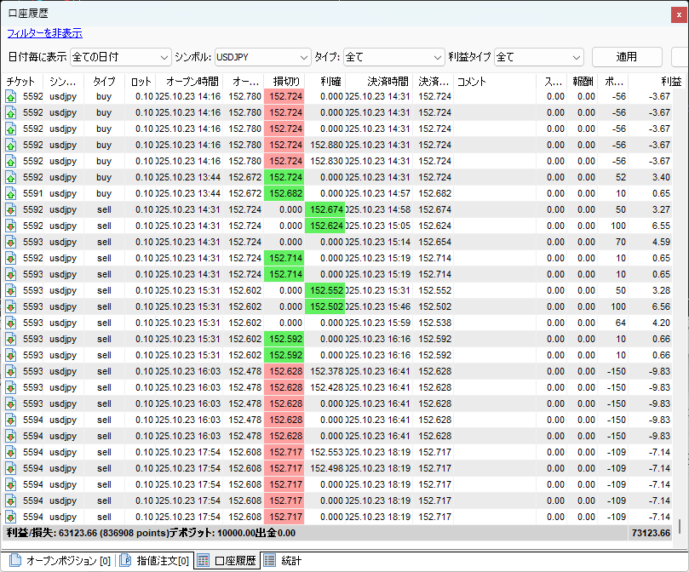689x572 pixels.
Task: Click the sell trade icon with 4.20 profit
Action: (x=11, y=323)
